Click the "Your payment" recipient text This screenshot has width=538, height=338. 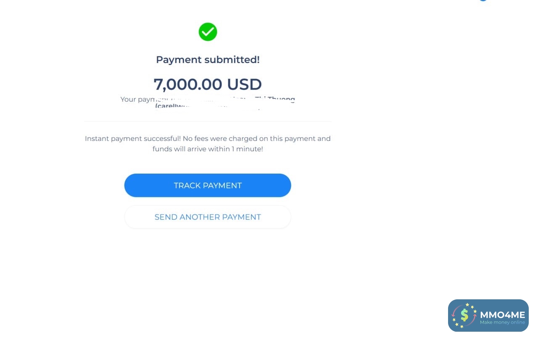pos(139,100)
